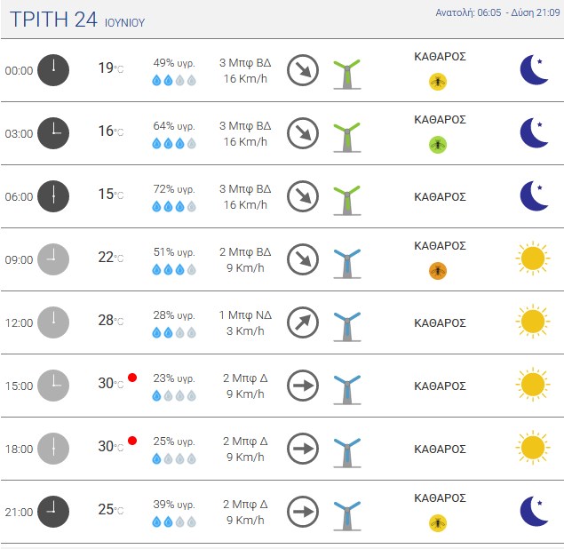Click the wind direction arrow at 12:00
Image resolution: width=564 pixels, height=549 pixels.
coord(303,322)
